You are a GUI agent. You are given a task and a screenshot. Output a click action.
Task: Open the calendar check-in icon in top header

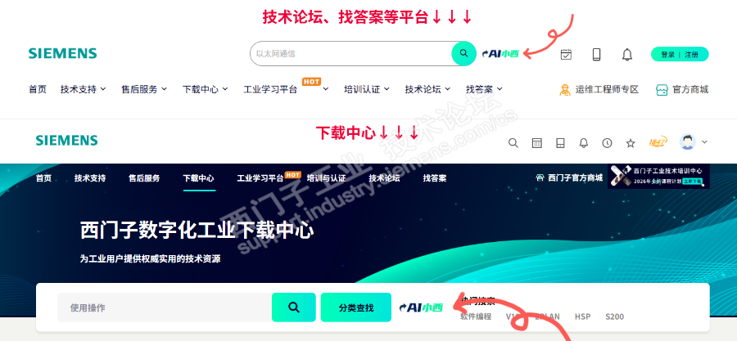pos(566,55)
